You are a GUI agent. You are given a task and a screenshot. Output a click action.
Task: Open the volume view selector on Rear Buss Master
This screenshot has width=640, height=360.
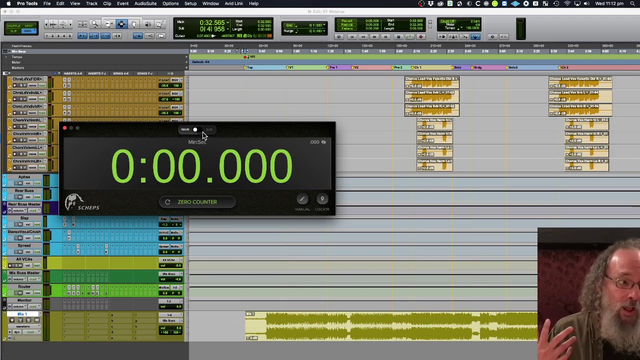pos(19,210)
